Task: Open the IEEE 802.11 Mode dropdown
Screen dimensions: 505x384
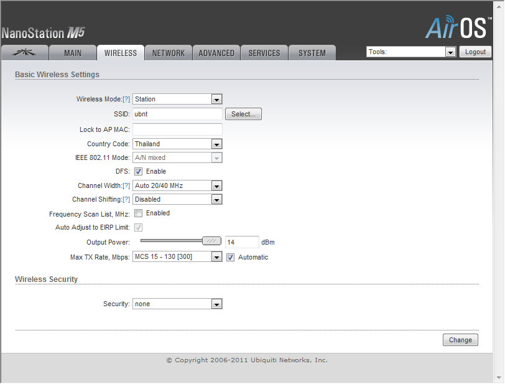Action: (177, 157)
